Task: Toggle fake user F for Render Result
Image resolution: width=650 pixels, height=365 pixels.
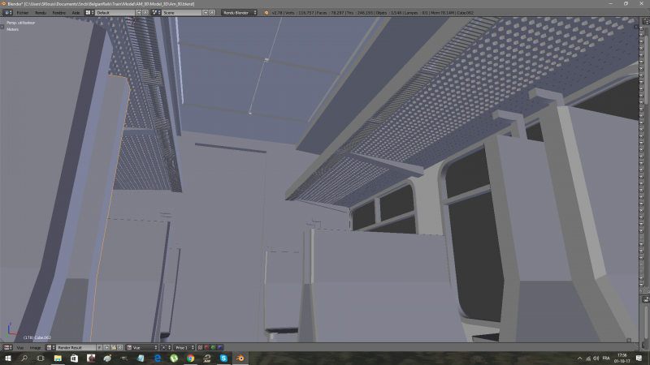Action: point(99,348)
